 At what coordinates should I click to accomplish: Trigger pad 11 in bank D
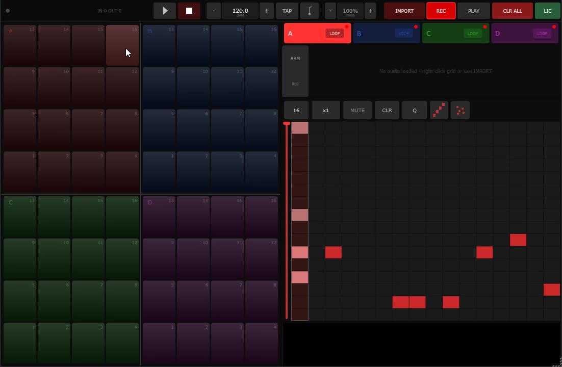(227, 259)
